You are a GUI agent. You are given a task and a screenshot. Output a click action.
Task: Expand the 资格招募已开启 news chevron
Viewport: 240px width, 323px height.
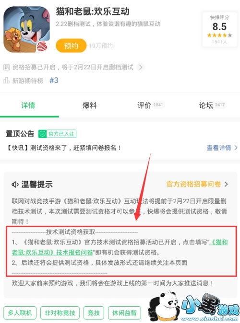point(141,67)
